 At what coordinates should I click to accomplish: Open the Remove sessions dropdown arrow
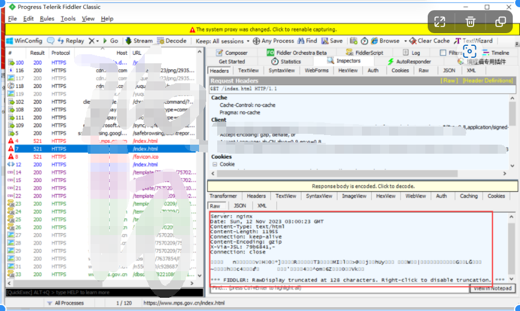(x=98, y=41)
